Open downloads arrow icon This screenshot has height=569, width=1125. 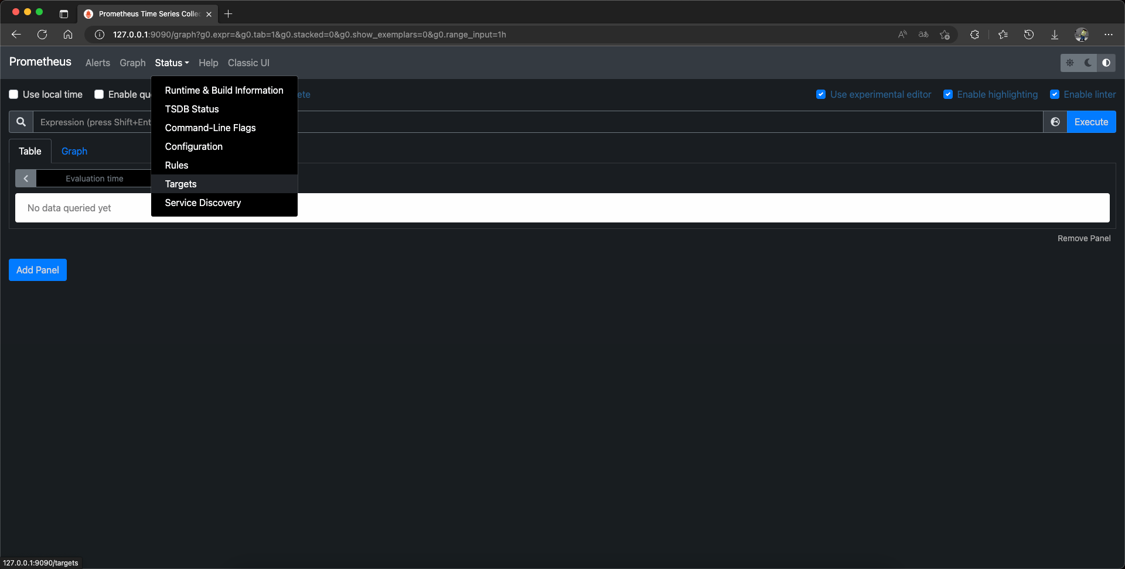[x=1055, y=35]
